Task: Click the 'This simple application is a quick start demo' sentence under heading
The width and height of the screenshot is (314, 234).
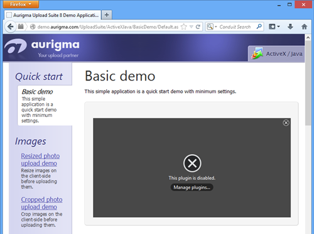Action: point(160,91)
